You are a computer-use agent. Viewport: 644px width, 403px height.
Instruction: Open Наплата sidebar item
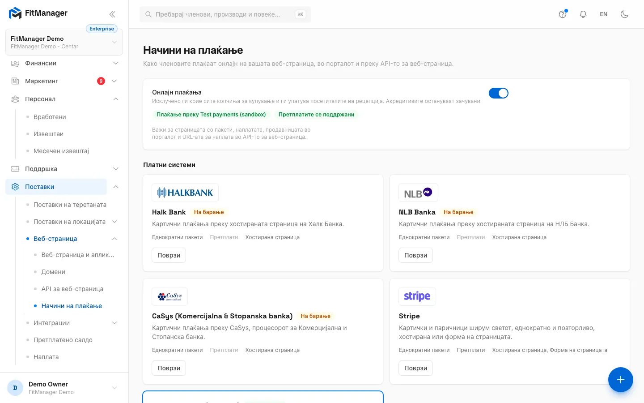tap(46, 357)
